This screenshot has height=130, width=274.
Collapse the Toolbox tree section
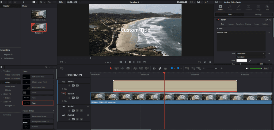point(2,71)
